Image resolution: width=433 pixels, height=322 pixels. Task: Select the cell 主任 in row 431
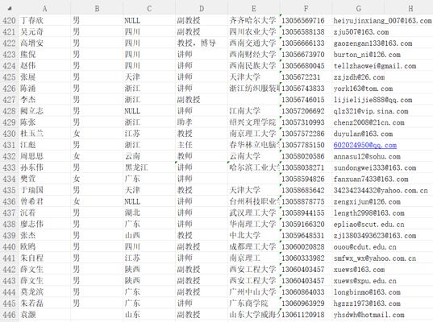coord(185,145)
